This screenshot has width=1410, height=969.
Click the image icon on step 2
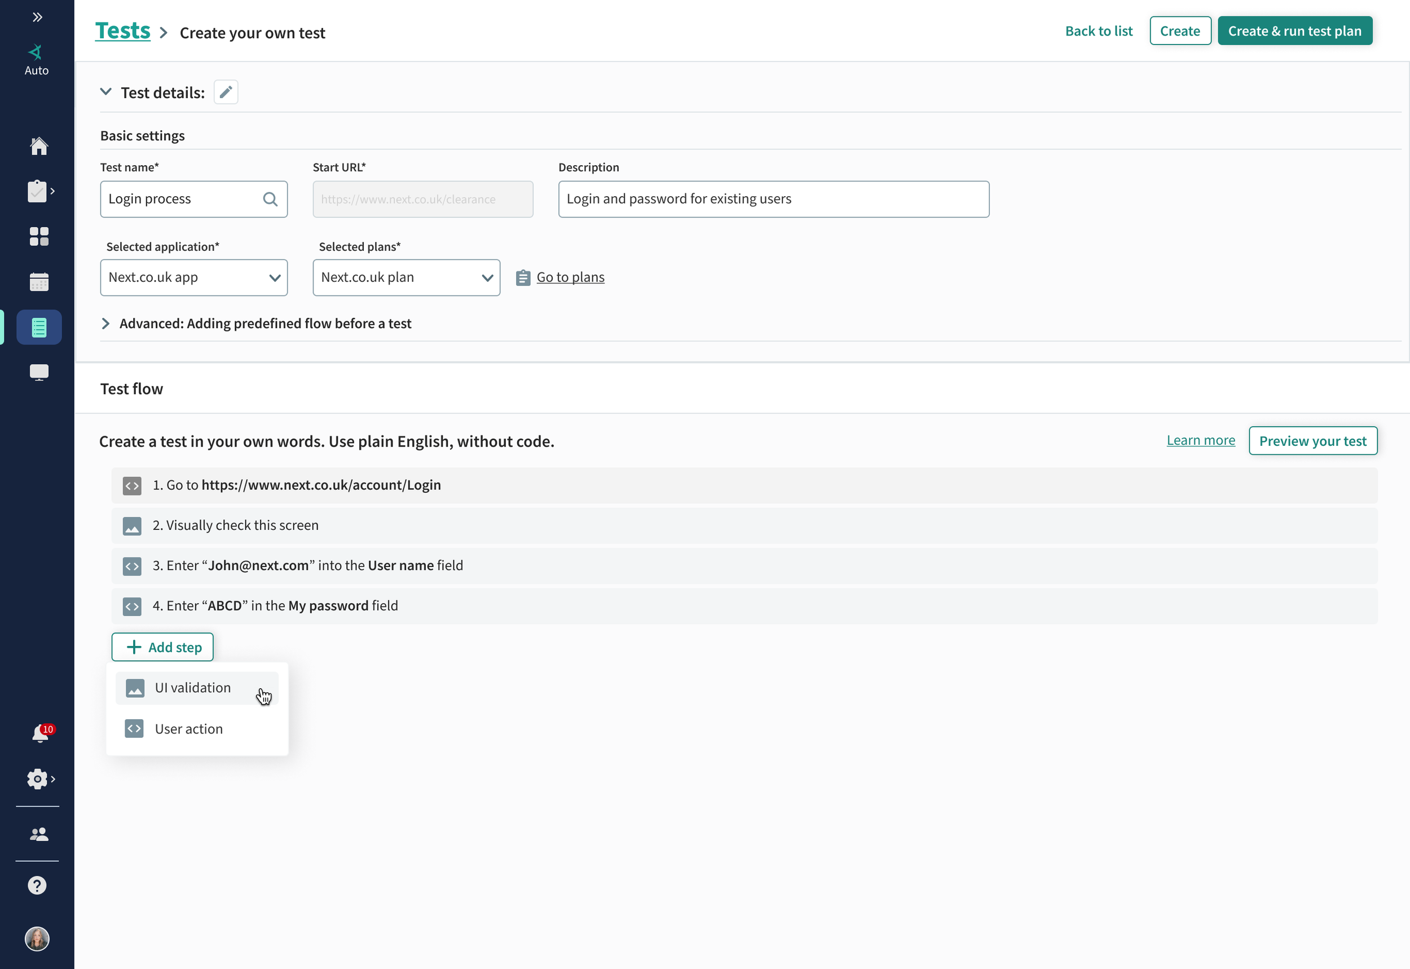132,526
